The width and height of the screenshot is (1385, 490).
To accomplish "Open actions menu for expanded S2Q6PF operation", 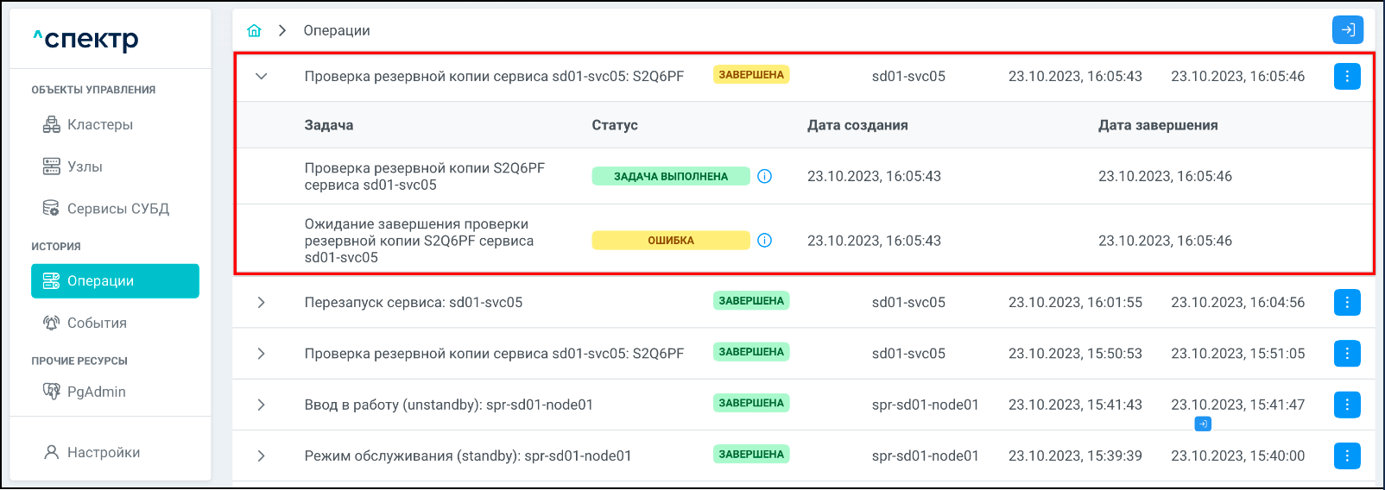I will click(1347, 77).
